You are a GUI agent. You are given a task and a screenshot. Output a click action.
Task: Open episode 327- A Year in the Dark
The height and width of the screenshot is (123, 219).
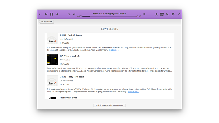69,56
